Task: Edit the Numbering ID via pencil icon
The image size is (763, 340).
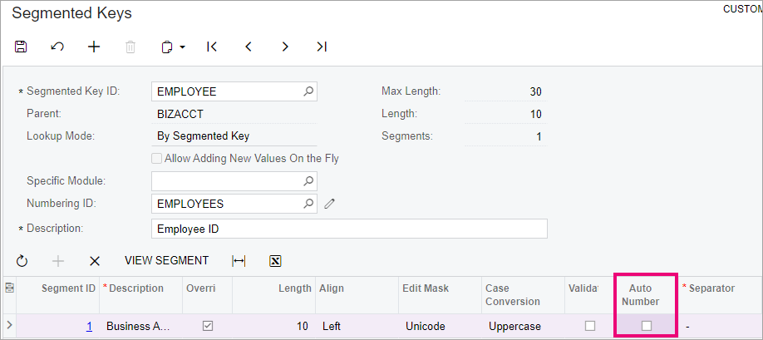Action: 329,204
